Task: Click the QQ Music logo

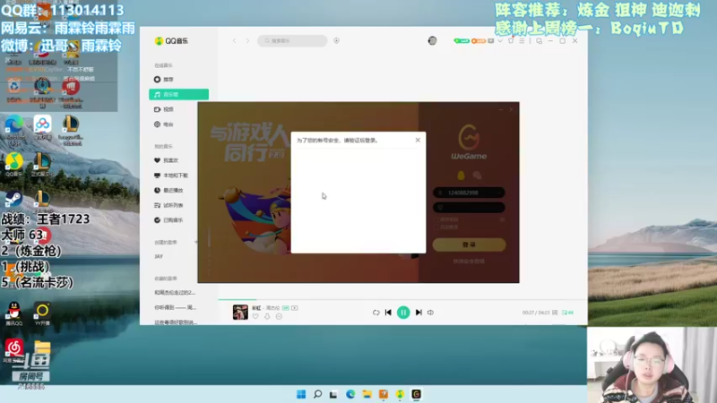Action: pyautogui.click(x=171, y=40)
